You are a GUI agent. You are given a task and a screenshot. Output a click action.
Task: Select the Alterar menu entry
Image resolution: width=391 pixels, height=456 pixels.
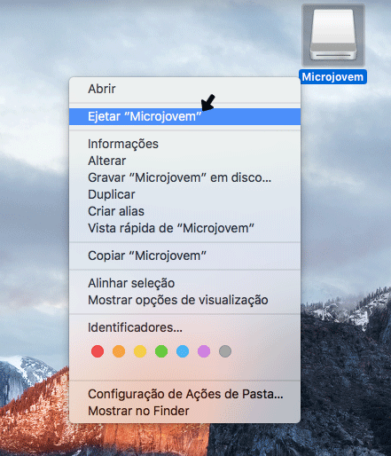[184, 161]
